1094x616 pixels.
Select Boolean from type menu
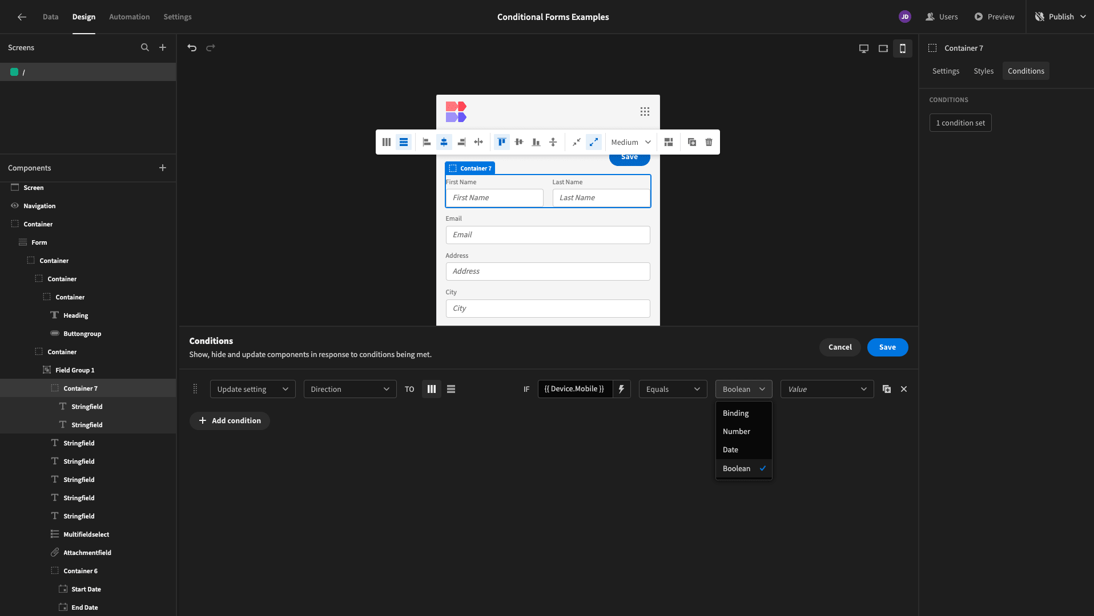pos(744,468)
